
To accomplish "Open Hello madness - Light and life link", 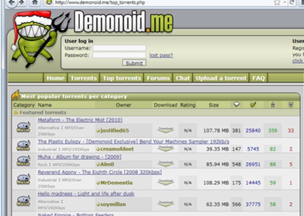I will [x=86, y=194].
